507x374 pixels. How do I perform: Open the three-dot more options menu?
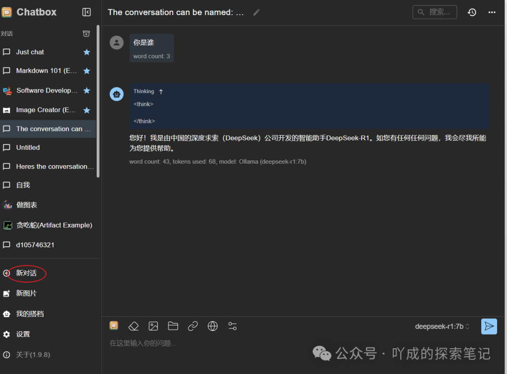tap(492, 12)
